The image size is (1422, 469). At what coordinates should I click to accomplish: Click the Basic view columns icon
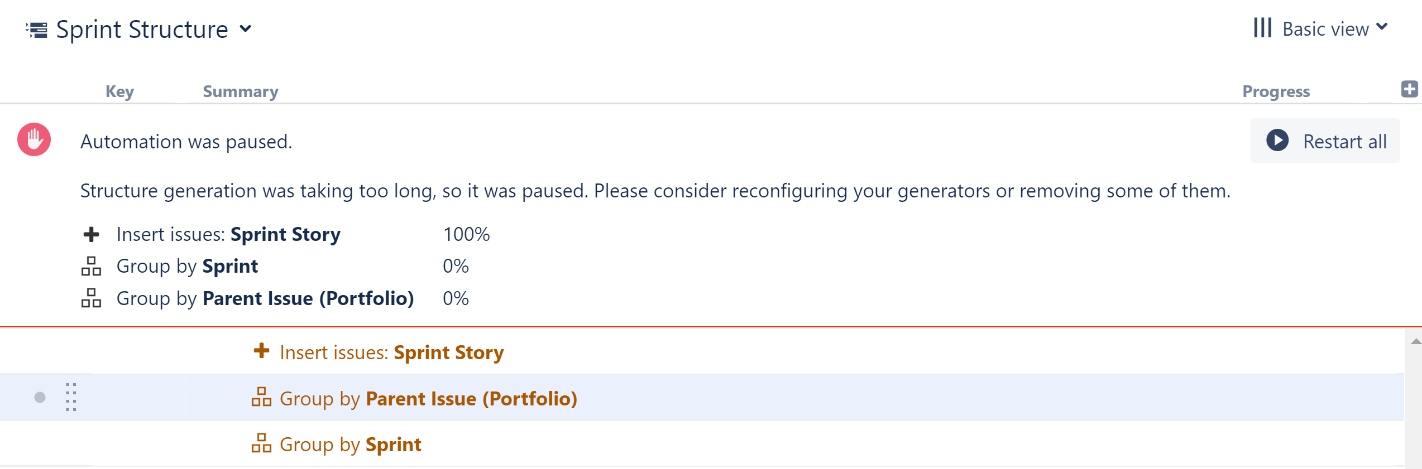click(1262, 28)
